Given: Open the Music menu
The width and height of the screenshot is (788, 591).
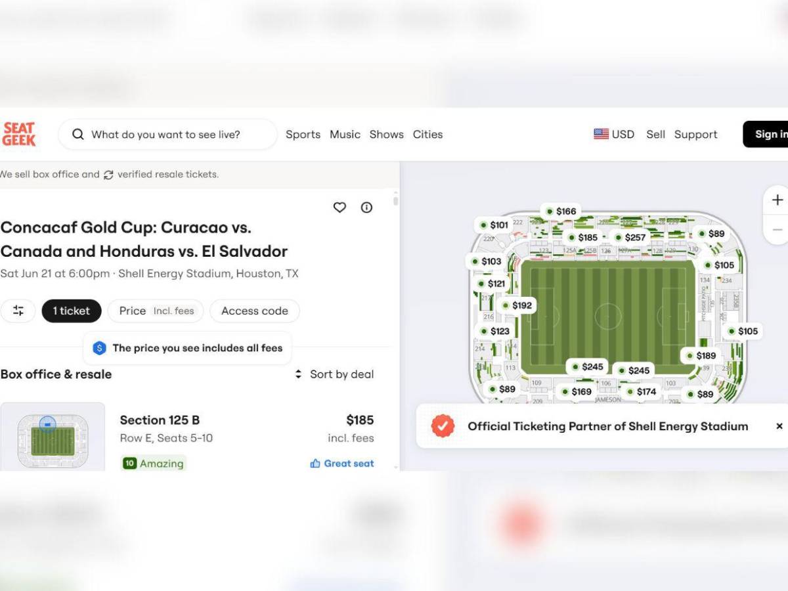Looking at the screenshot, I should pos(345,134).
